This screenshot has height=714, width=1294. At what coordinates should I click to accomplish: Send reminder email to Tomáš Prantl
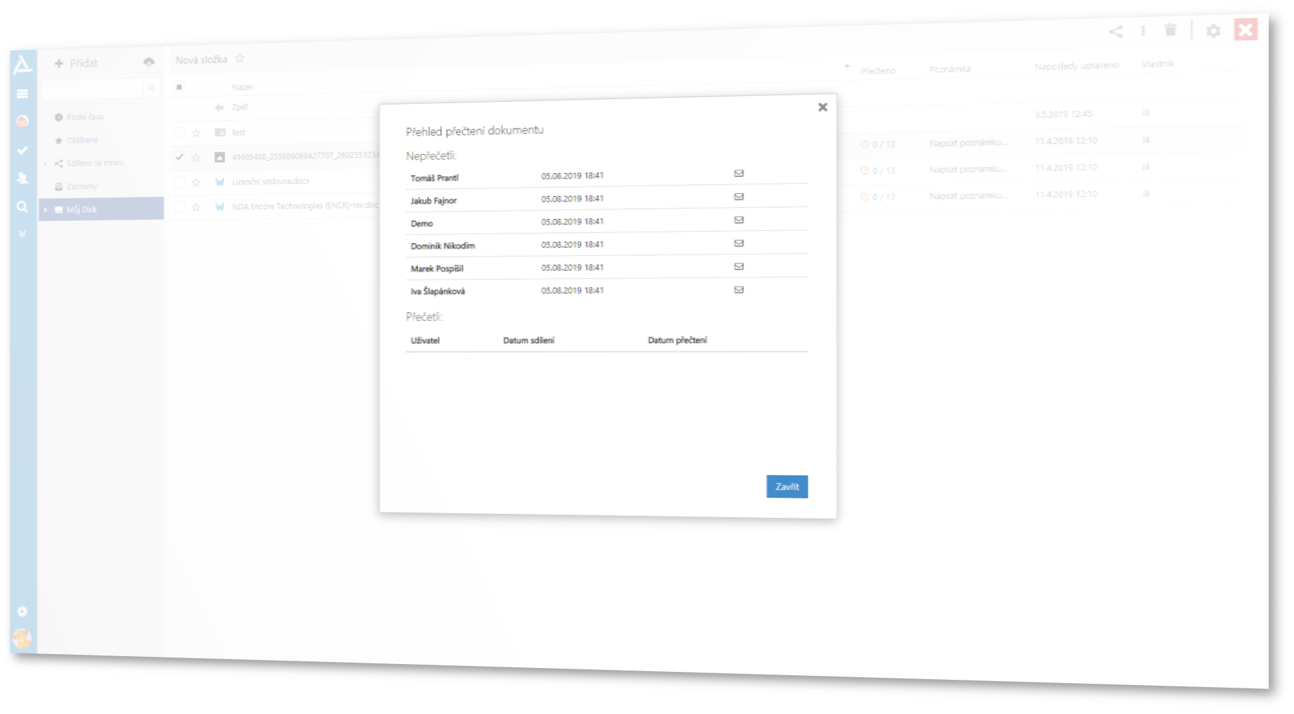[x=739, y=174]
